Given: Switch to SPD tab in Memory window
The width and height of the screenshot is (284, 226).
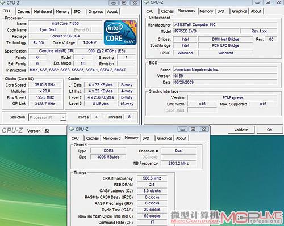Looking at the screenshot, I should (x=146, y=138).
